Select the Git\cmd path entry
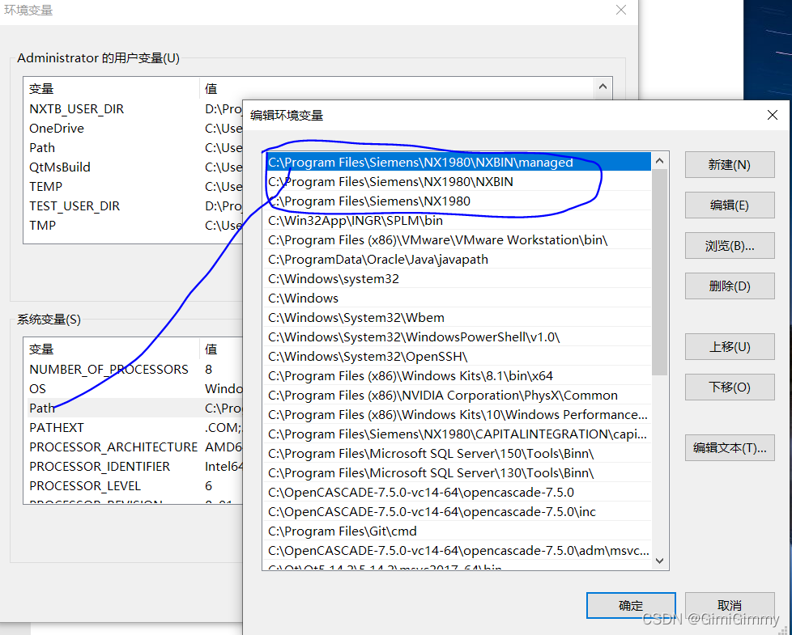 pyautogui.click(x=458, y=531)
